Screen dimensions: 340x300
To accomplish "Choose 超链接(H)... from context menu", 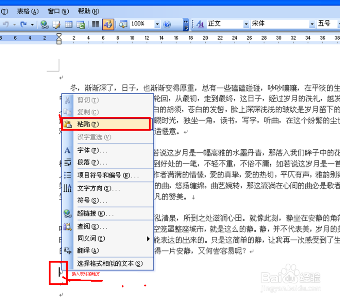I will click(x=107, y=213).
